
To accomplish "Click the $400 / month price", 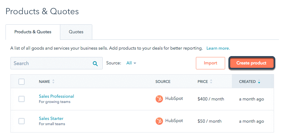I will tap(211, 99).
